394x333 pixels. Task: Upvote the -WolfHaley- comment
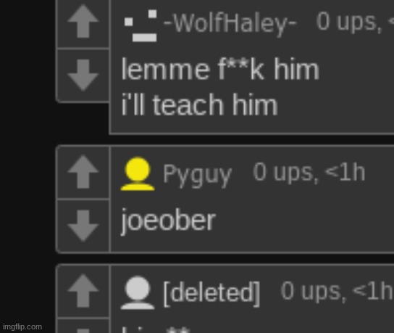pyautogui.click(x=83, y=22)
